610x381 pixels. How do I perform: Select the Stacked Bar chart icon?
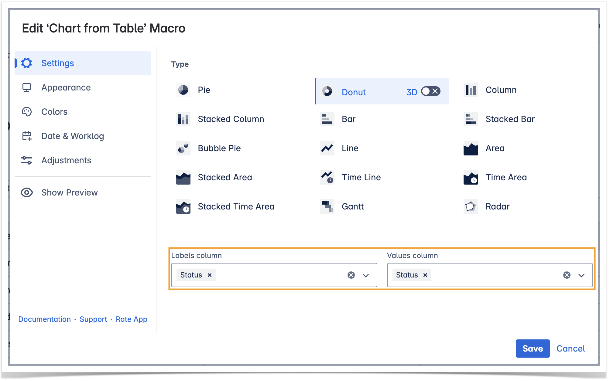pyautogui.click(x=470, y=119)
